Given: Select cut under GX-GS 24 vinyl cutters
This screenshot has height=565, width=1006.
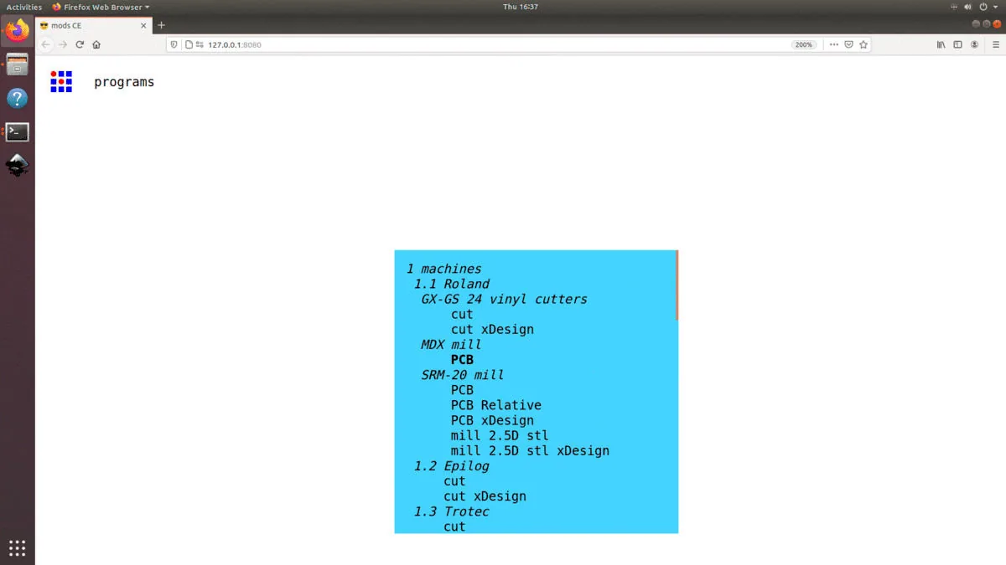Looking at the screenshot, I should coord(462,314).
